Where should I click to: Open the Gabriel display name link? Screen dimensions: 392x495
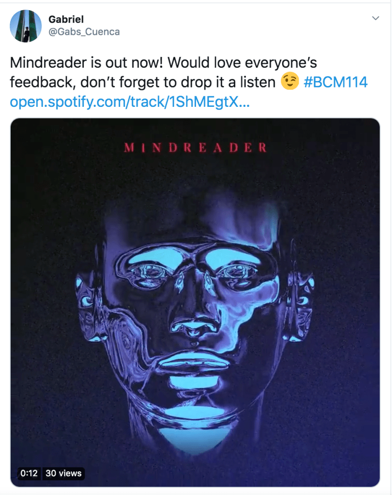point(66,19)
